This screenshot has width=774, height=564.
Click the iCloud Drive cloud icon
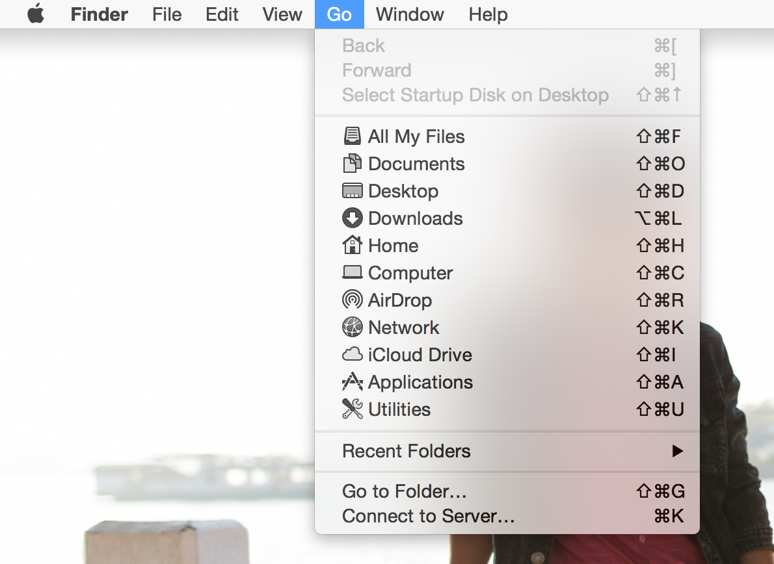coord(352,355)
